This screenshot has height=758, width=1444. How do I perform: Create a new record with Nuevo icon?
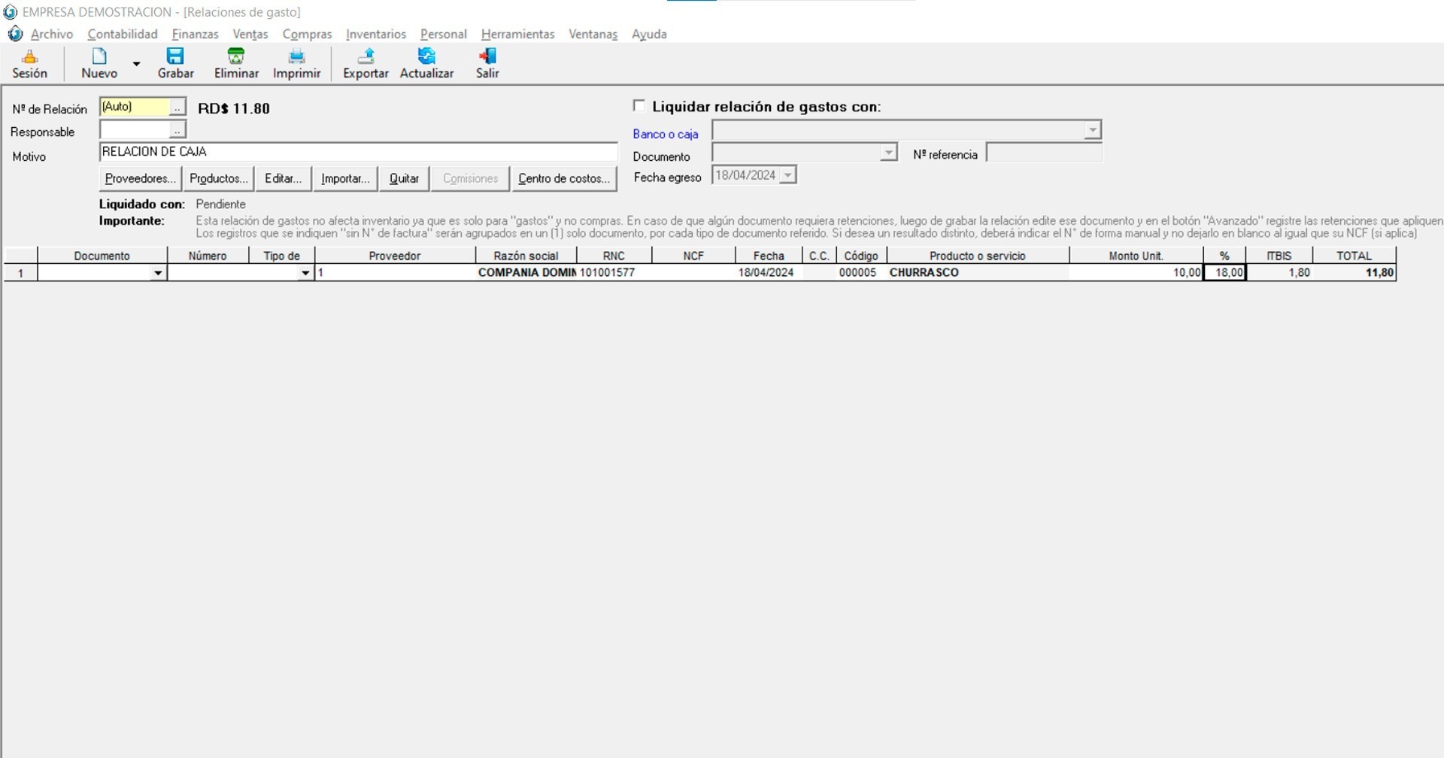point(99,57)
